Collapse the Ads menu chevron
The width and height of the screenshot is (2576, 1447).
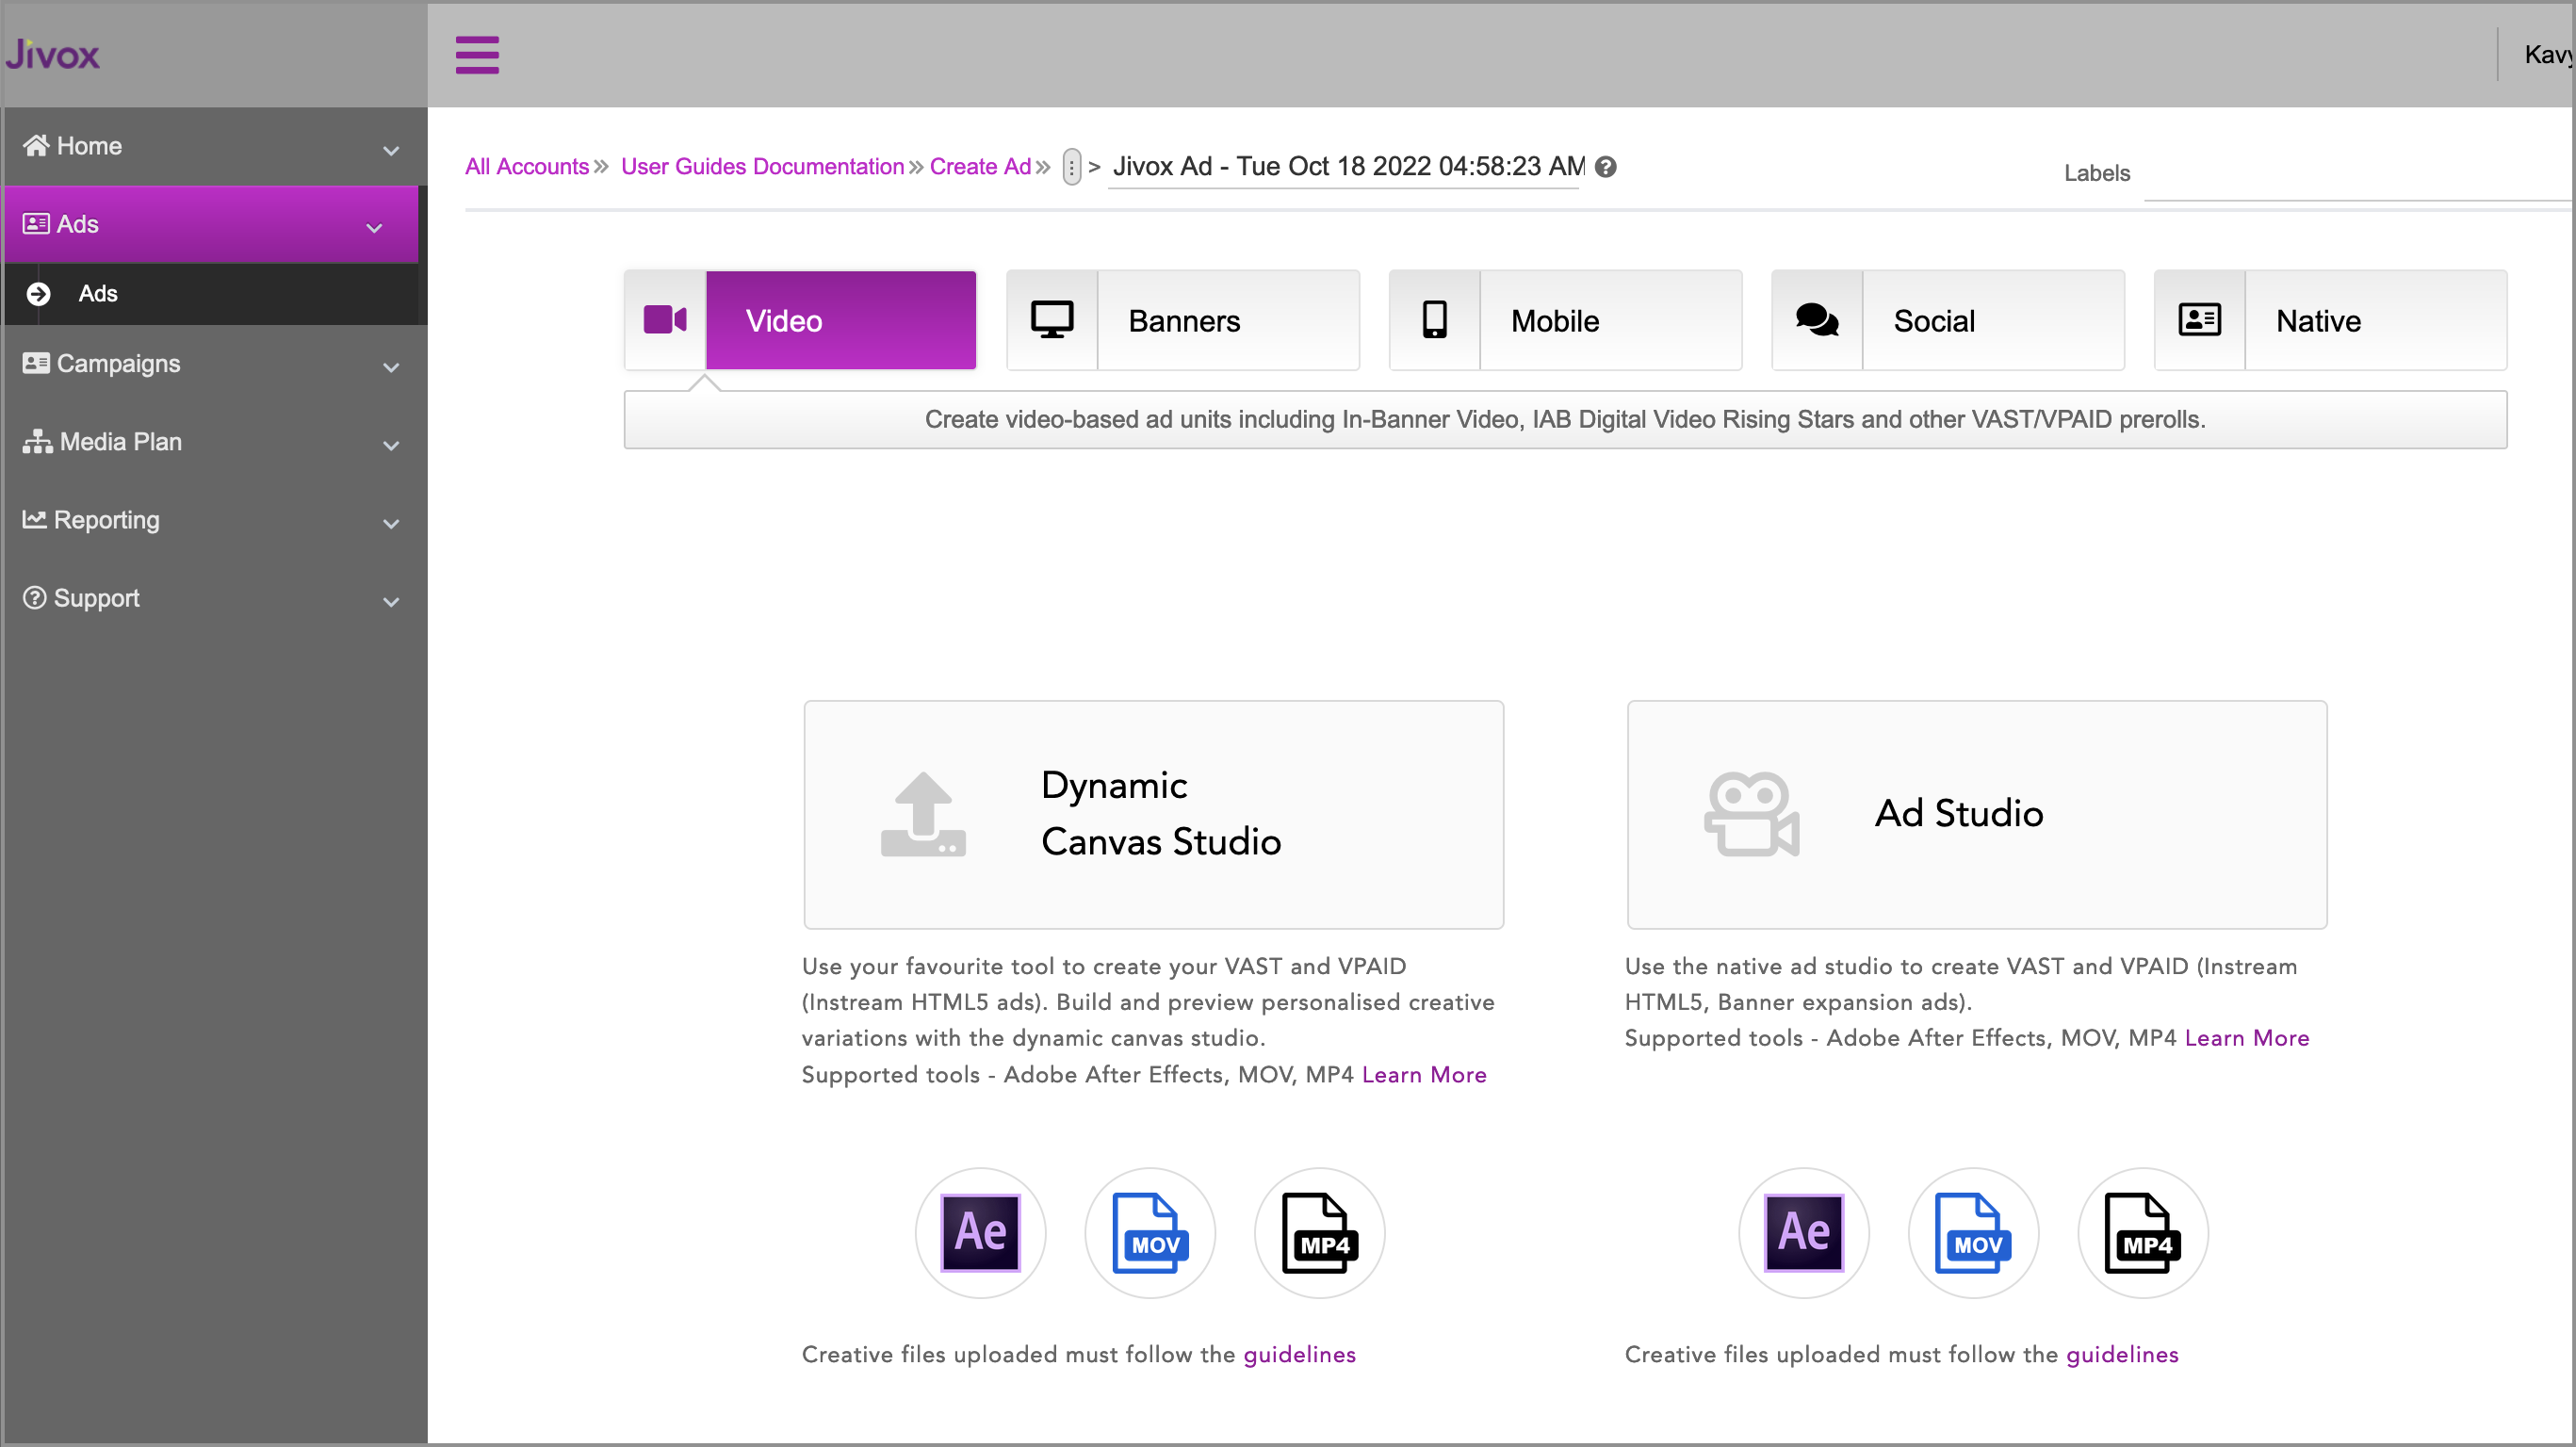tap(374, 228)
